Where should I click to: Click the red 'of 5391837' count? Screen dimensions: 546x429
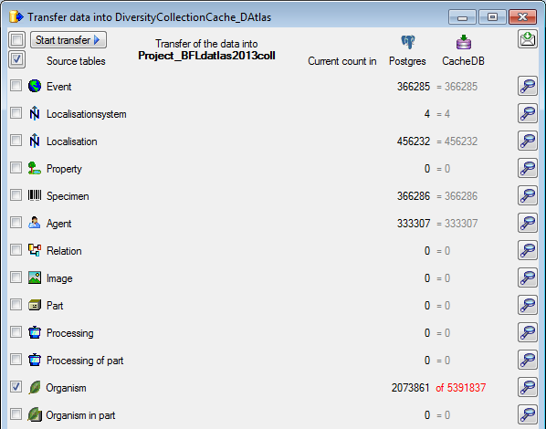pyautogui.click(x=460, y=388)
